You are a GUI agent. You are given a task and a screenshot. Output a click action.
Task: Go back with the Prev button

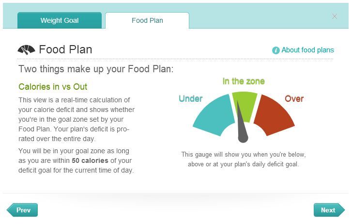pyautogui.click(x=22, y=210)
